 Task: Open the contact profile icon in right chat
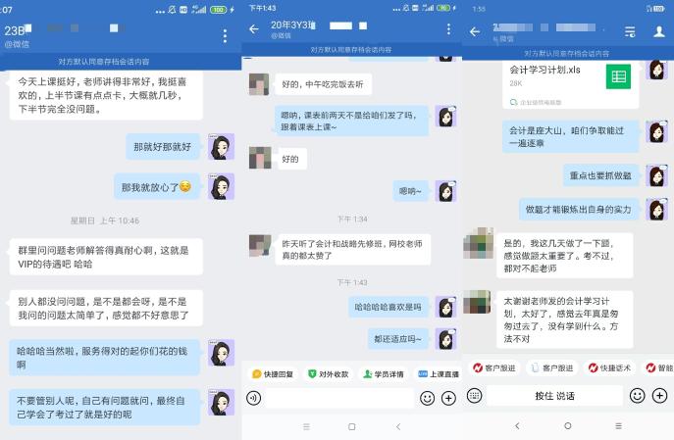pos(659,31)
